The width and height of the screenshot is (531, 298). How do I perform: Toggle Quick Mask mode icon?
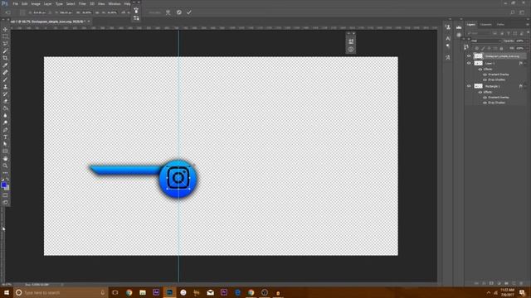click(x=5, y=195)
